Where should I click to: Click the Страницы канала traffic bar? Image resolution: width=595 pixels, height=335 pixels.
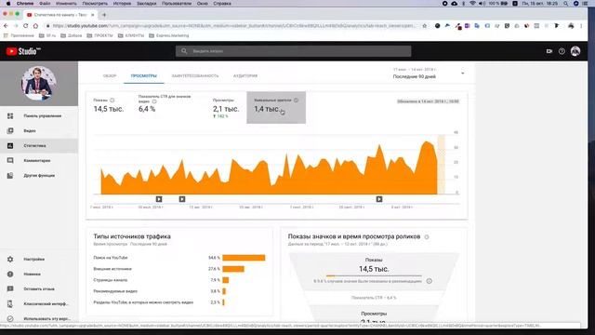click(225, 280)
